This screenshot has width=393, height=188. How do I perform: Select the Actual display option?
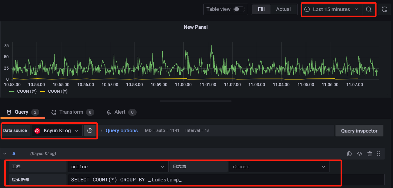tap(283, 9)
